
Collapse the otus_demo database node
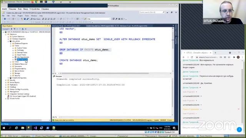8,41
